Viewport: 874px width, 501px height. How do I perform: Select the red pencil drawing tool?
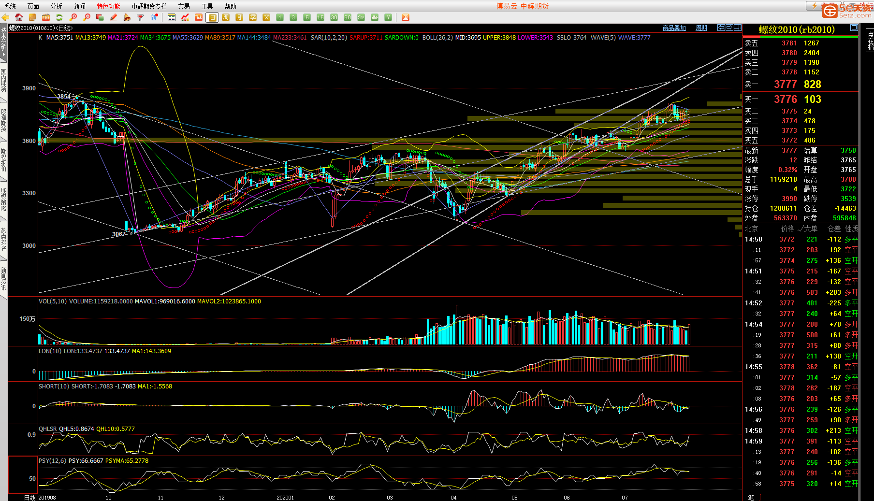[114, 17]
